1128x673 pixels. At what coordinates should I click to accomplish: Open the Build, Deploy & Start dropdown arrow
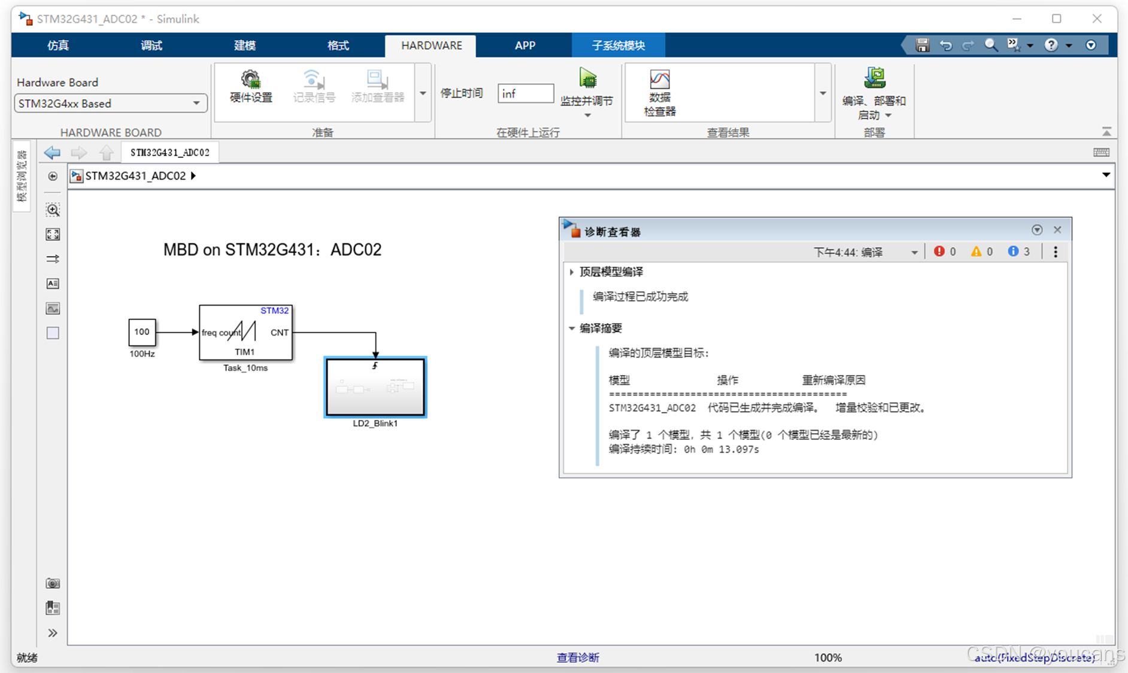pyautogui.click(x=889, y=115)
